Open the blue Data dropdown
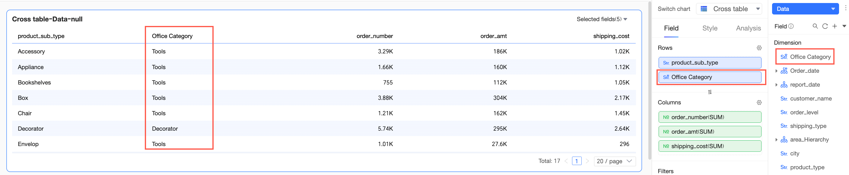Viewport: 849px width, 175px height. pyautogui.click(x=805, y=9)
